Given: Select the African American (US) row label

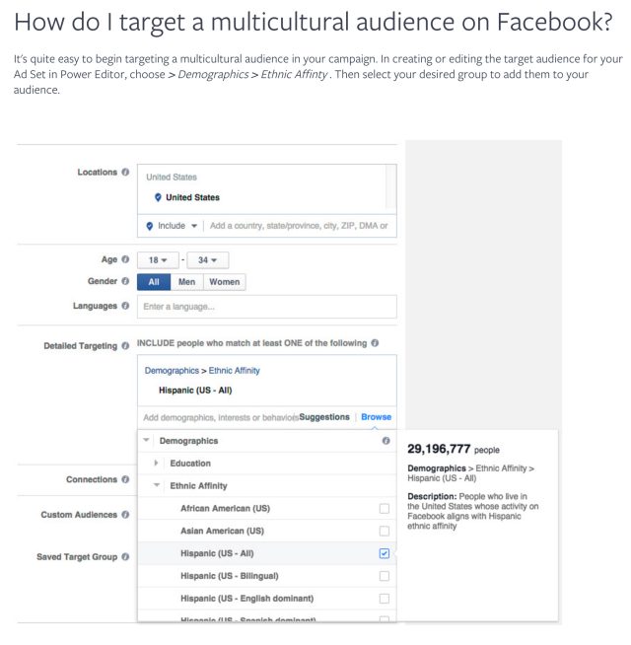Looking at the screenshot, I should [x=226, y=509].
